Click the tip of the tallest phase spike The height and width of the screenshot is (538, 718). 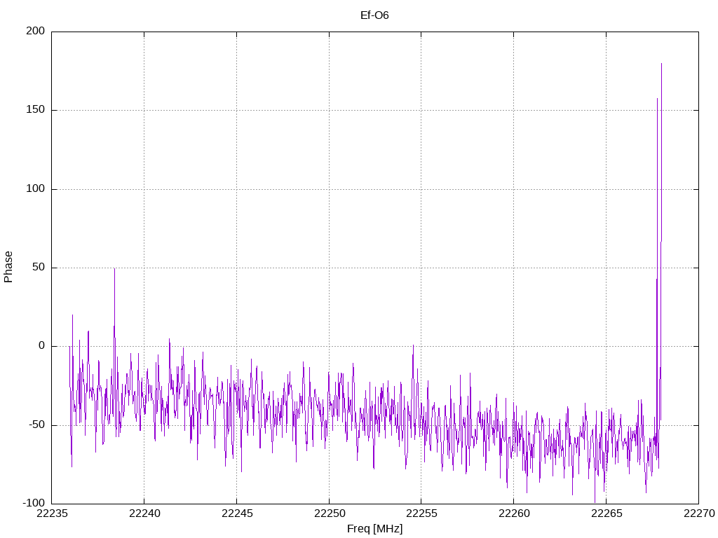[x=661, y=64]
